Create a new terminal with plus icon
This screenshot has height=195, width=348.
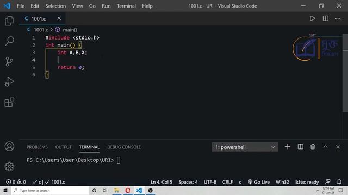288,147
